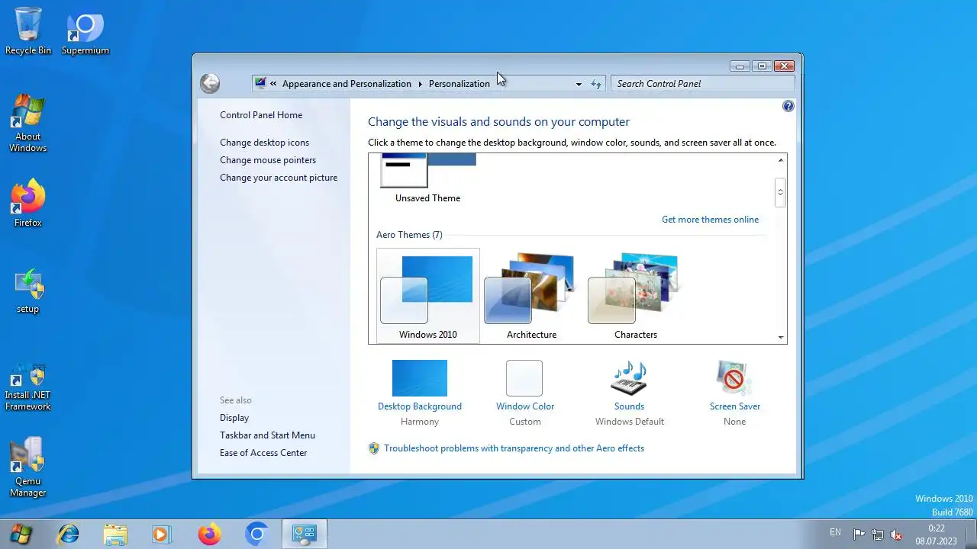
Task: Open the Desktop Background link
Action: [x=420, y=406]
